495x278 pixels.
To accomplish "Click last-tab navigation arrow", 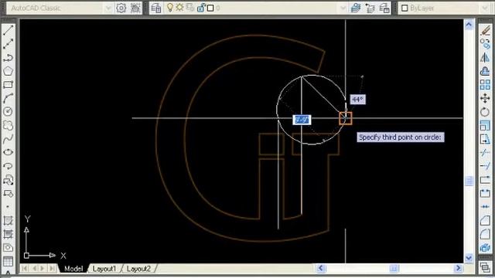I will coord(52,268).
